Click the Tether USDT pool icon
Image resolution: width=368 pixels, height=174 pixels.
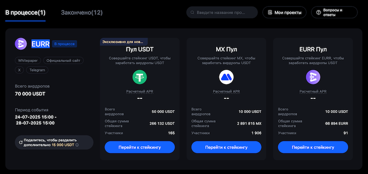pos(140,77)
